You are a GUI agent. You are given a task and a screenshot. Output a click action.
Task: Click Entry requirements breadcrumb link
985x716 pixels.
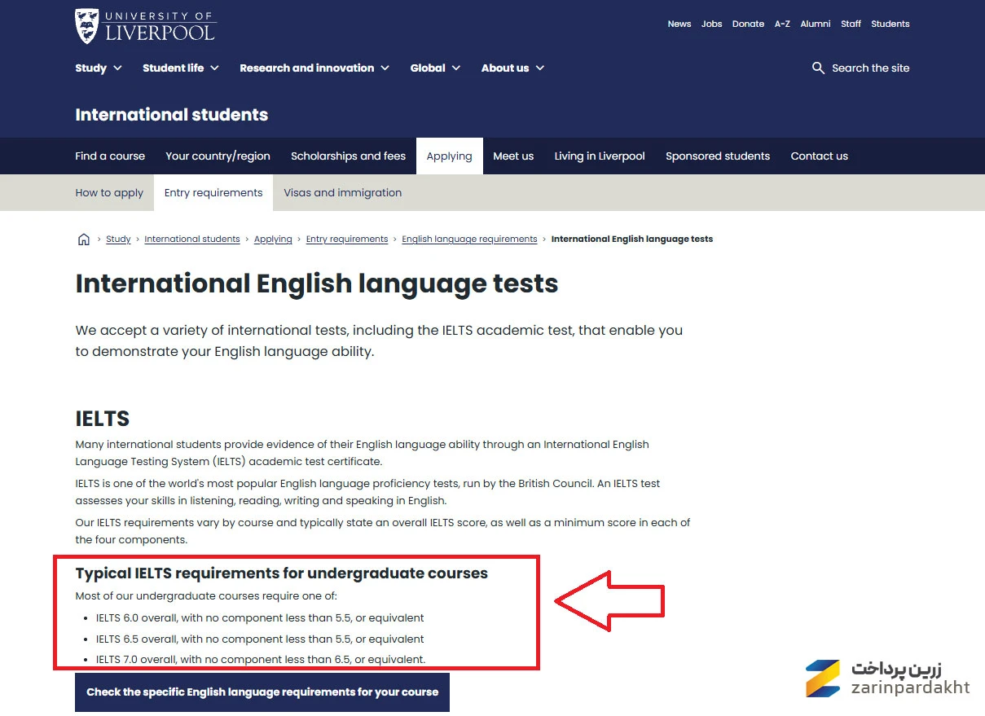pyautogui.click(x=347, y=239)
